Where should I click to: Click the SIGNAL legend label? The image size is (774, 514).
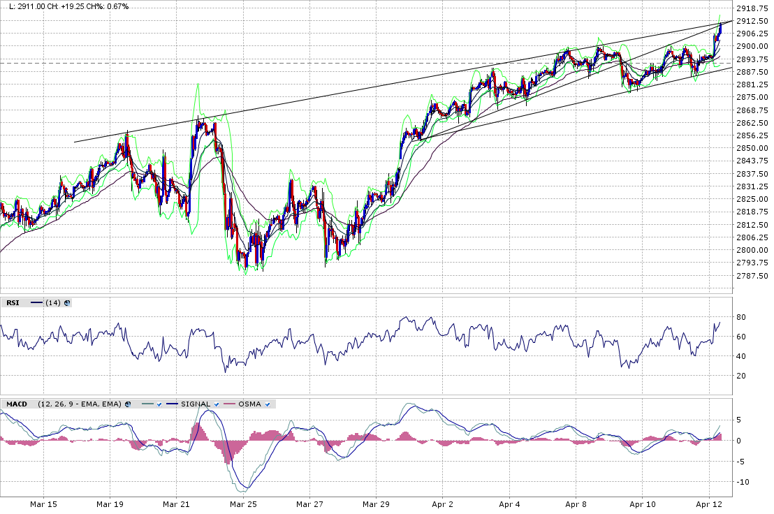point(196,404)
